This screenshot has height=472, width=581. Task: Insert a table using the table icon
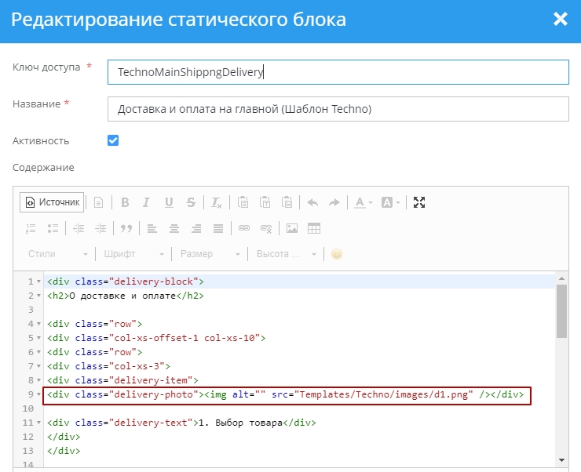314,228
